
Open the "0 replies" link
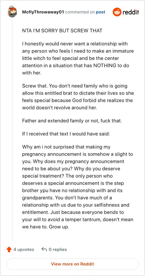pyautogui.click(x=58, y=249)
